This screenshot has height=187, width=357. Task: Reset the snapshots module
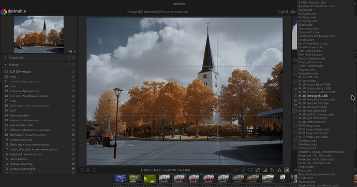click(69, 57)
